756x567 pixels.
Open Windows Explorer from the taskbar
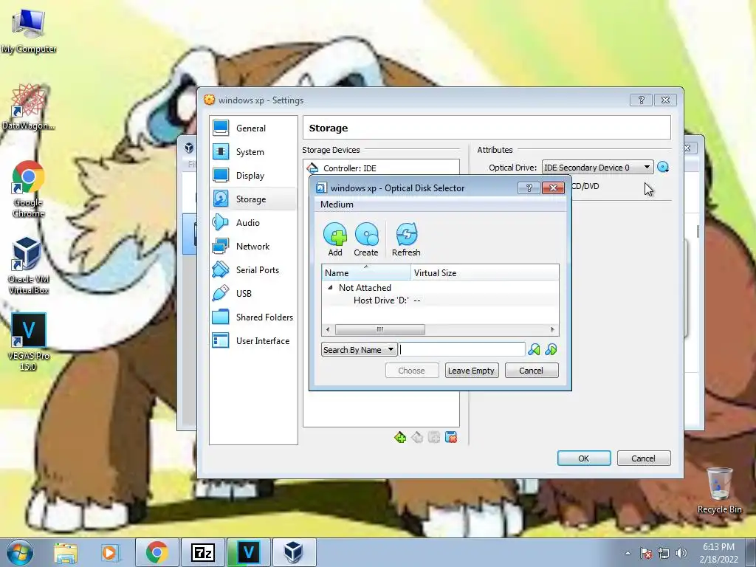pos(66,552)
